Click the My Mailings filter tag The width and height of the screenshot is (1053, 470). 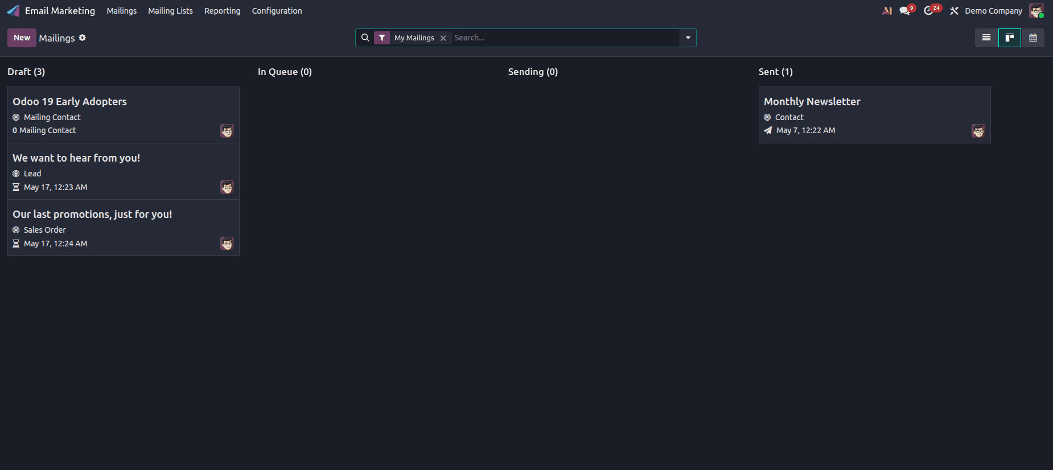click(x=414, y=38)
